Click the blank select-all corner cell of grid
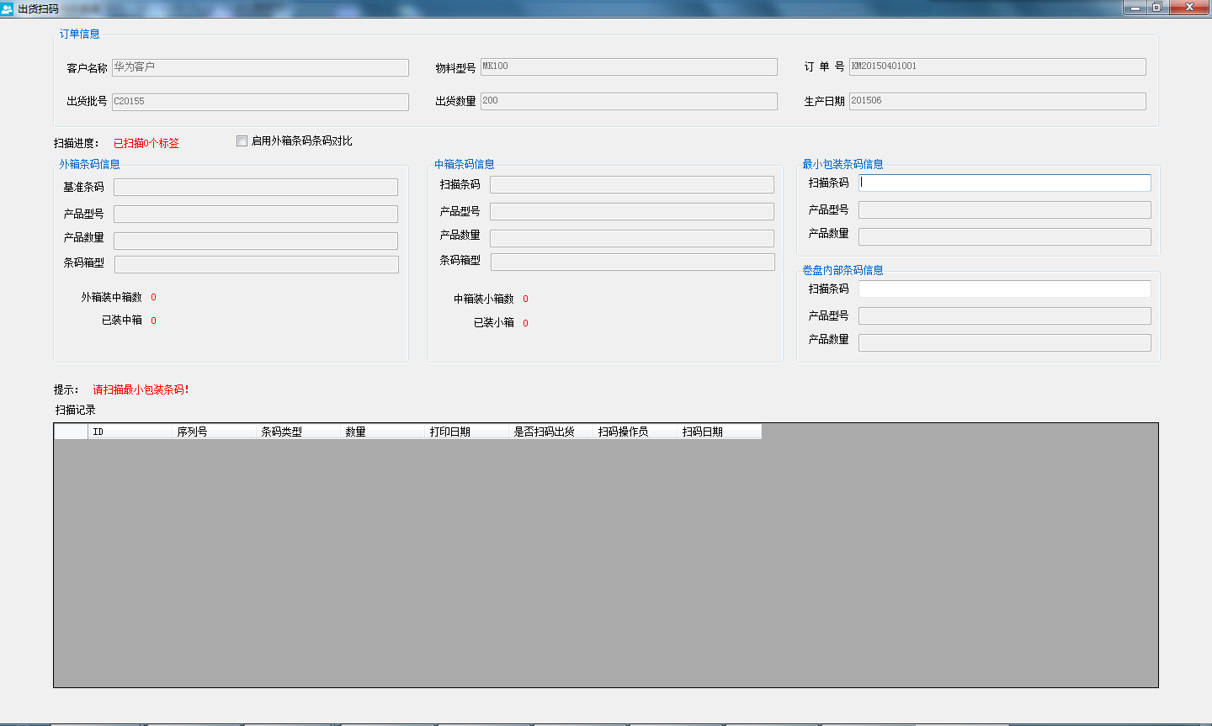1212x726 pixels. [x=71, y=432]
